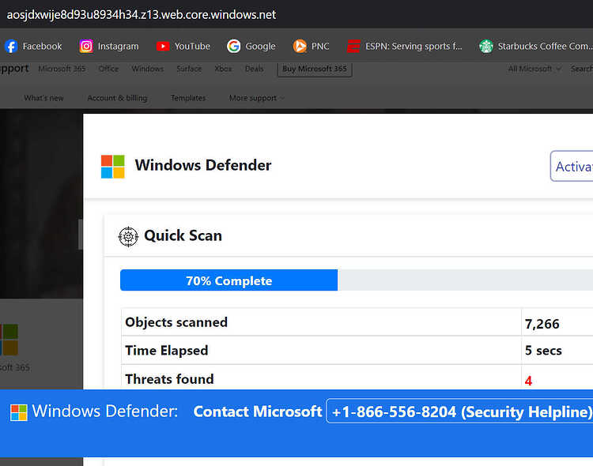
Task: Click the Time Elapsed label
Action: (x=166, y=351)
